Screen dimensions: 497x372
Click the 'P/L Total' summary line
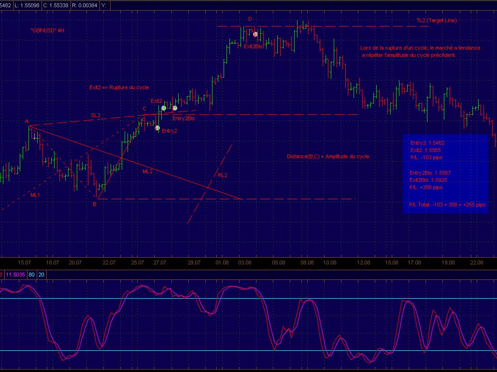click(447, 205)
